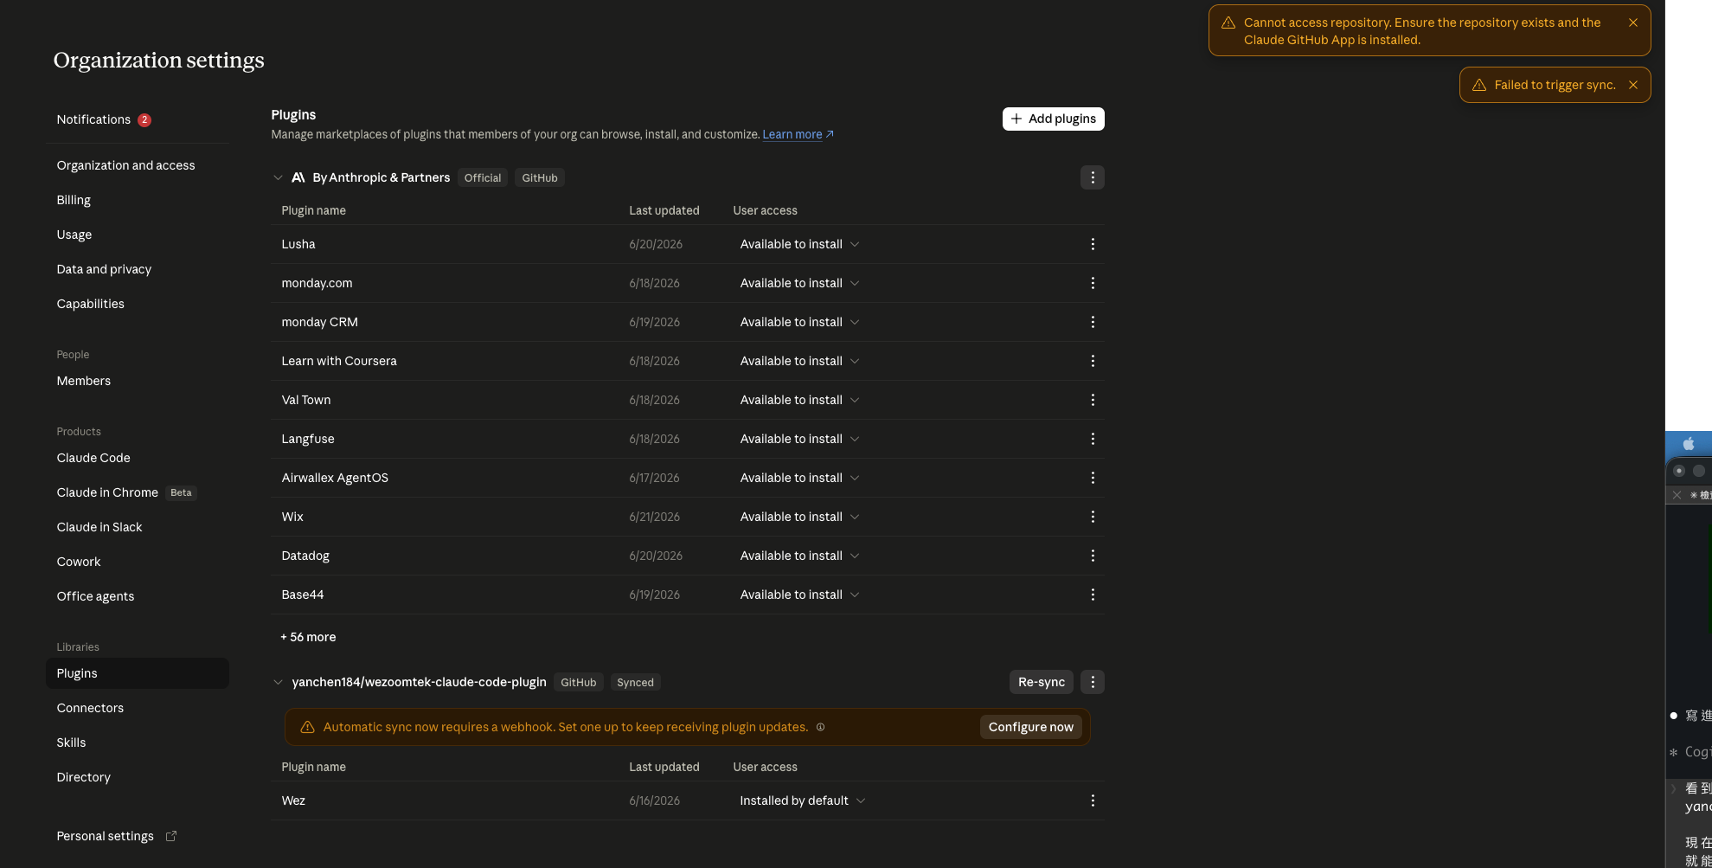1712x868 pixels.
Task: Change user access for Datadog
Action: pyautogui.click(x=799, y=556)
